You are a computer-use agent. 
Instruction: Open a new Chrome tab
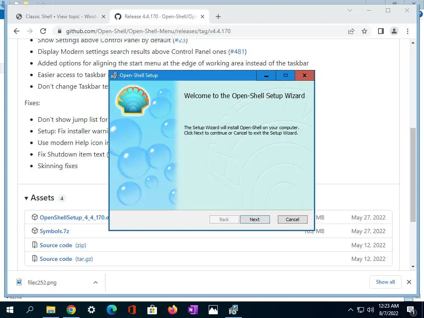point(218,17)
